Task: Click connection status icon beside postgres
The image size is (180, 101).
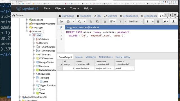Action: click(61, 27)
